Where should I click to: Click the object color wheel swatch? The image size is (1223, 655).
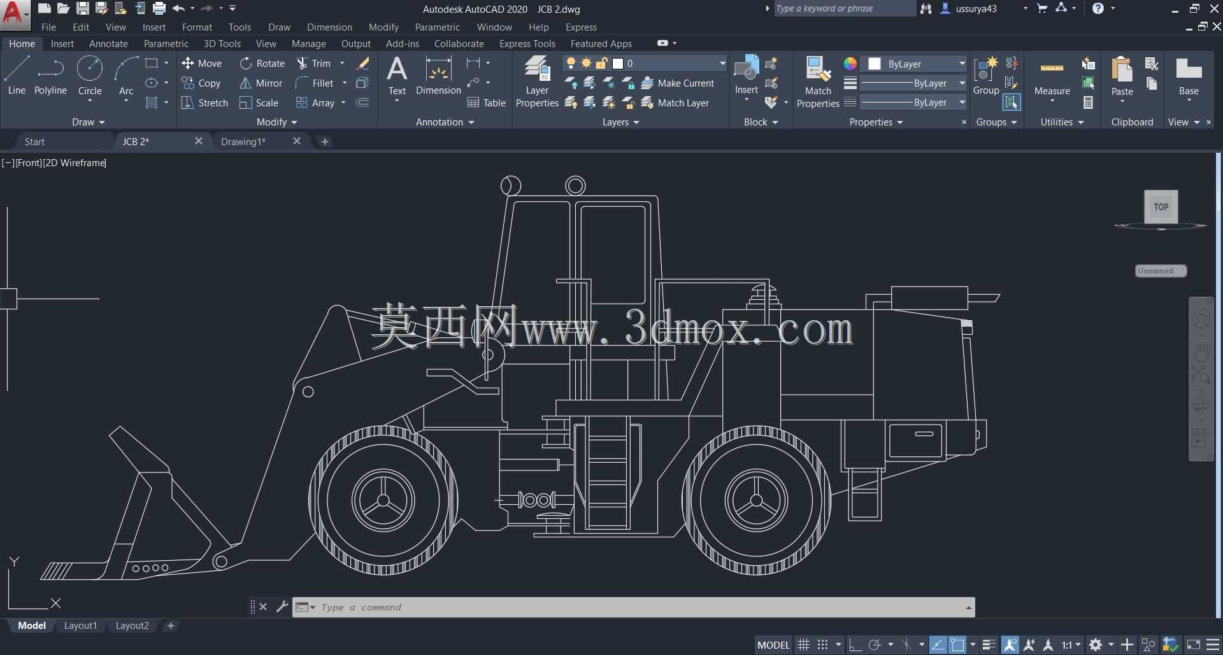click(x=850, y=64)
